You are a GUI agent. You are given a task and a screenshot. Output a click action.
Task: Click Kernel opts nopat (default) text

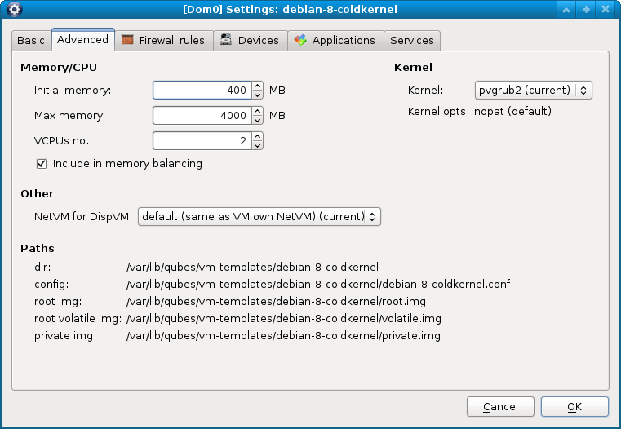512,111
